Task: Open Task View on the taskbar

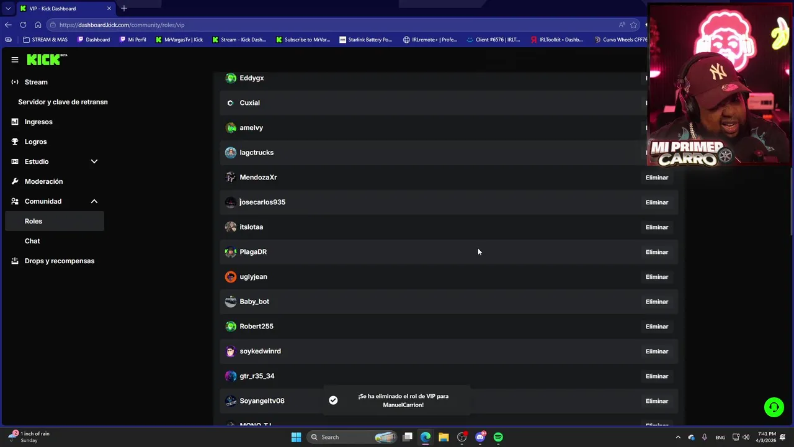Action: pyautogui.click(x=408, y=437)
